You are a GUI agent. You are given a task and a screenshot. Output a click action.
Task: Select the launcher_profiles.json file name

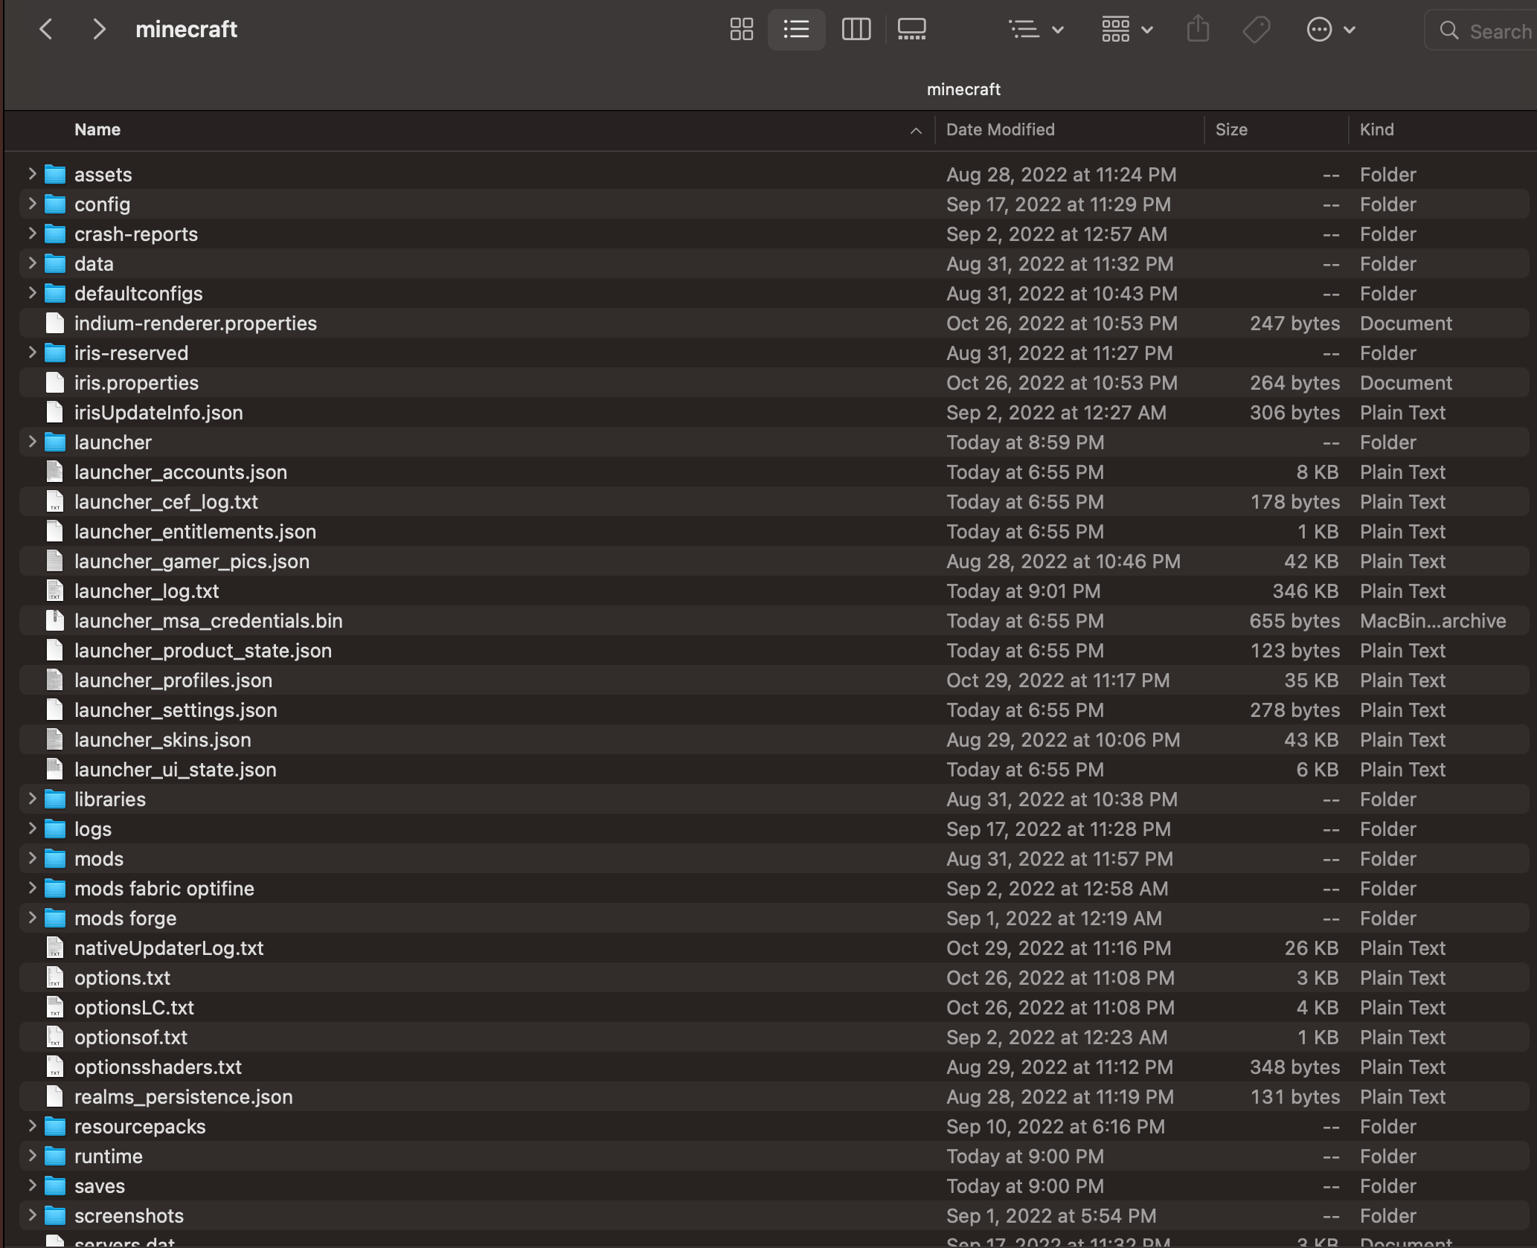tap(173, 681)
